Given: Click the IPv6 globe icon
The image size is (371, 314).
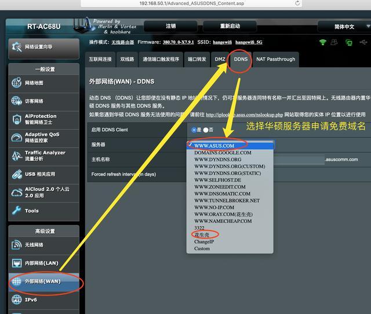Looking at the screenshot, I should [x=17, y=299].
